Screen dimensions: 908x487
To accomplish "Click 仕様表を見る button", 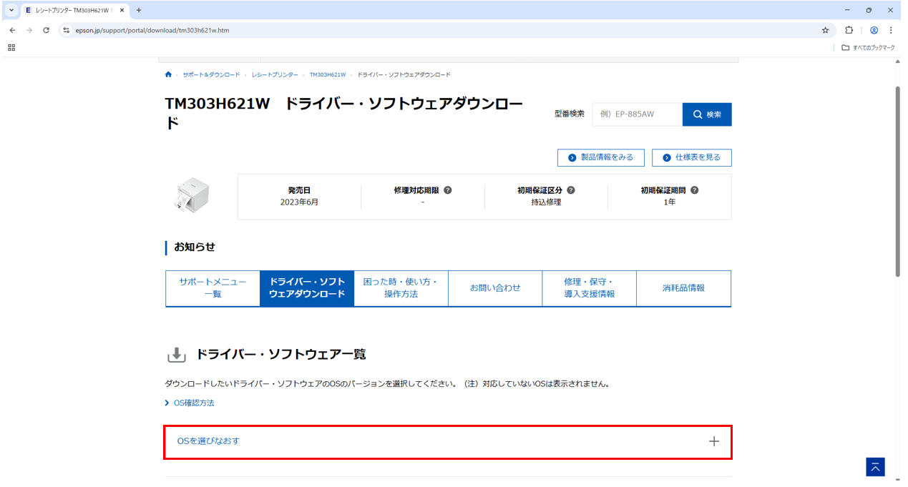I will (x=692, y=157).
